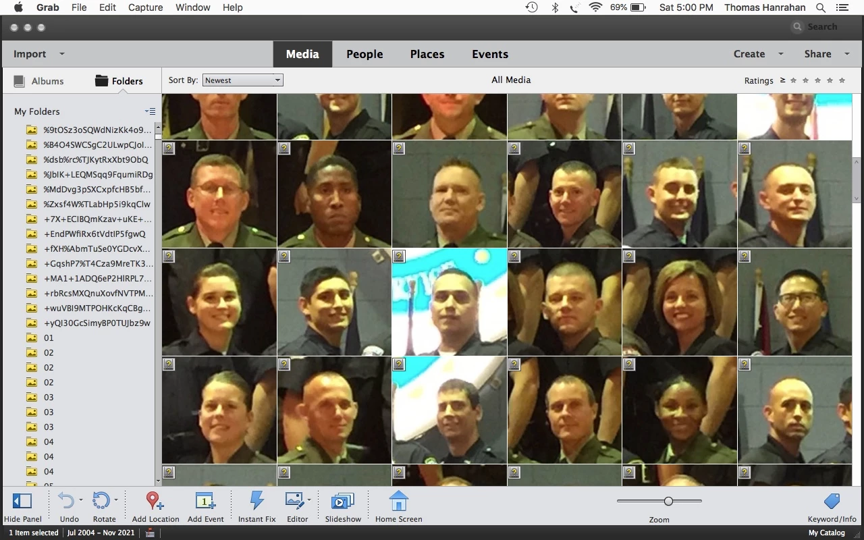Open the Import dropdown arrow
This screenshot has width=864, height=540.
click(62, 54)
